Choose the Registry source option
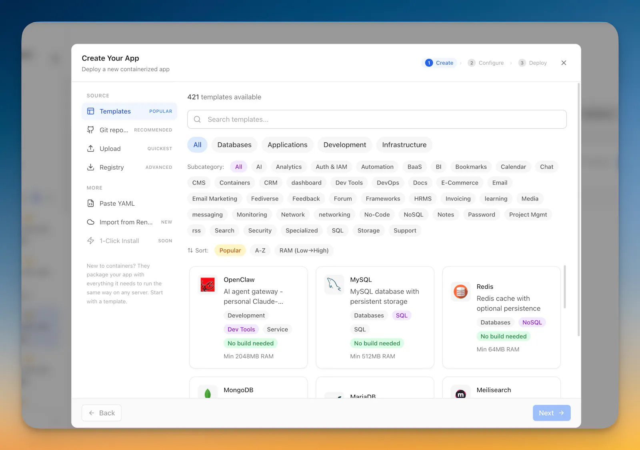640x450 pixels. [x=129, y=167]
